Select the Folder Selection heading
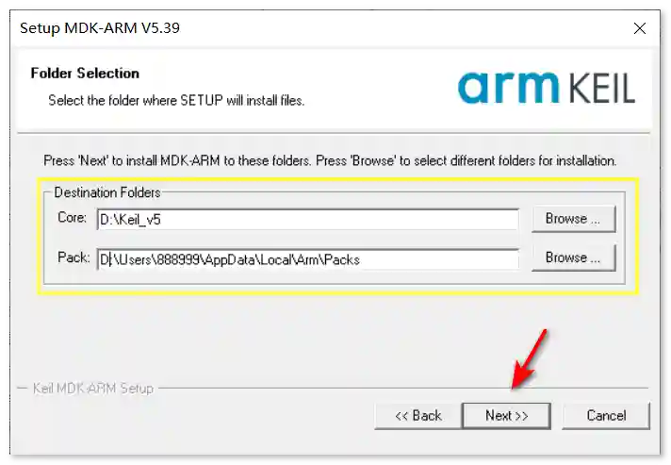 coord(85,73)
